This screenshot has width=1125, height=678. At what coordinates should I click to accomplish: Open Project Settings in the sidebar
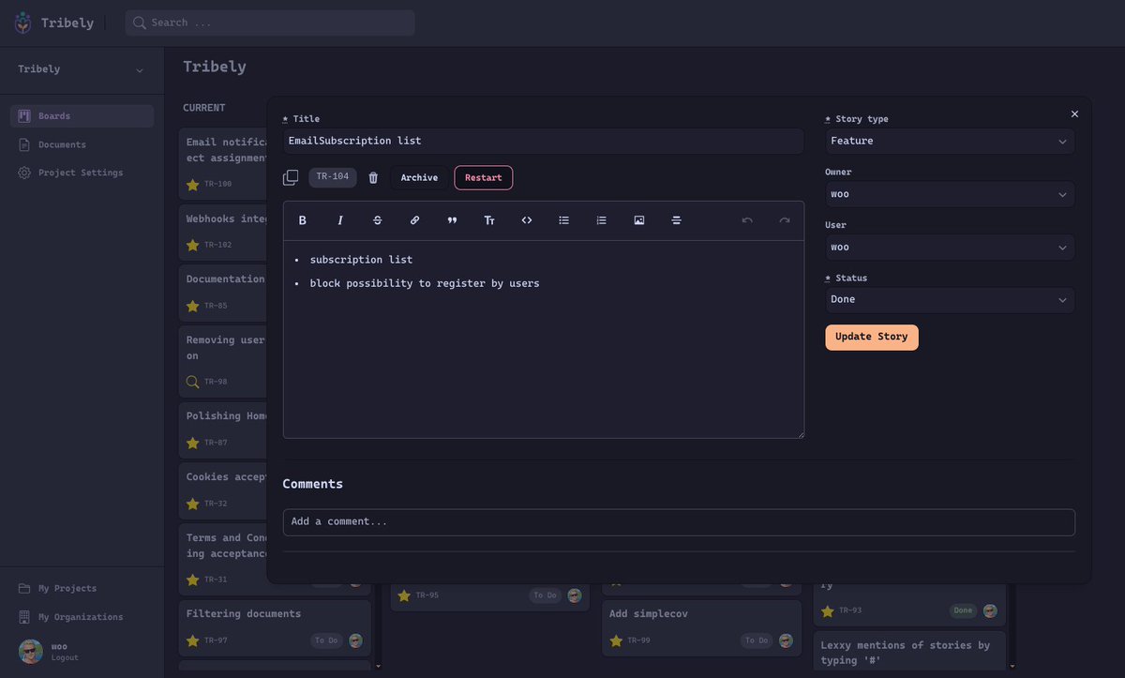click(82, 173)
